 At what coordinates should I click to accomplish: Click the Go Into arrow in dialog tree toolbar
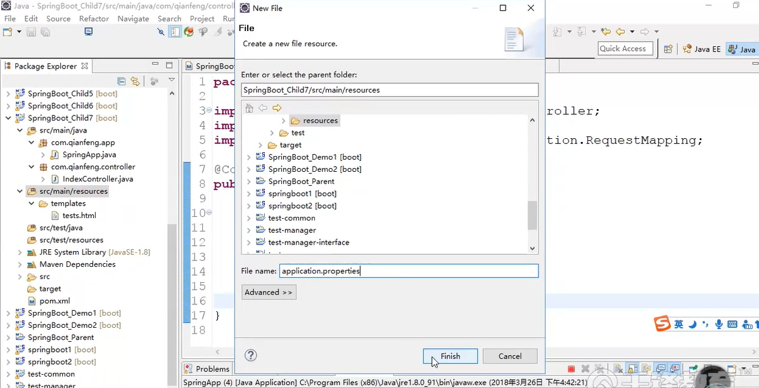tap(277, 108)
